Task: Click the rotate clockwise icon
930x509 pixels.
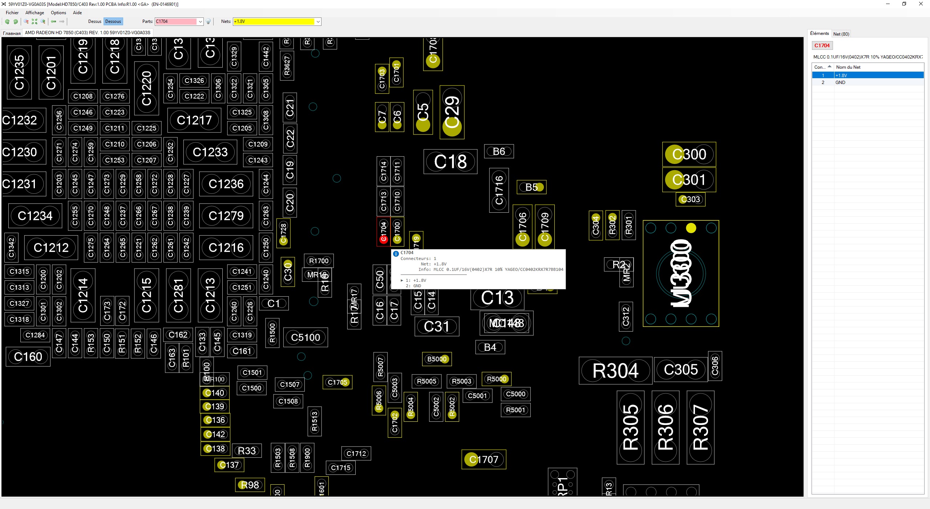Action: tap(15, 21)
